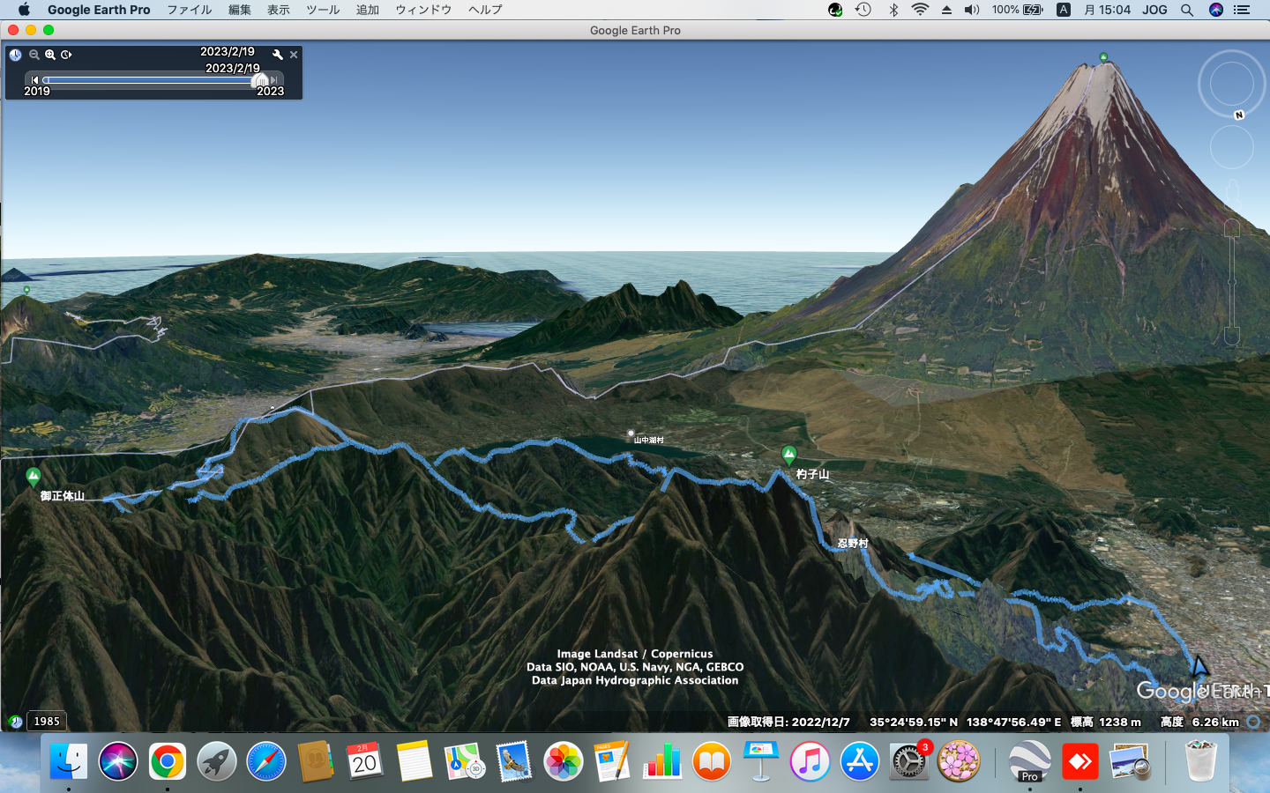Open the ツール menu
Image resolution: width=1270 pixels, height=793 pixels.
(x=323, y=10)
